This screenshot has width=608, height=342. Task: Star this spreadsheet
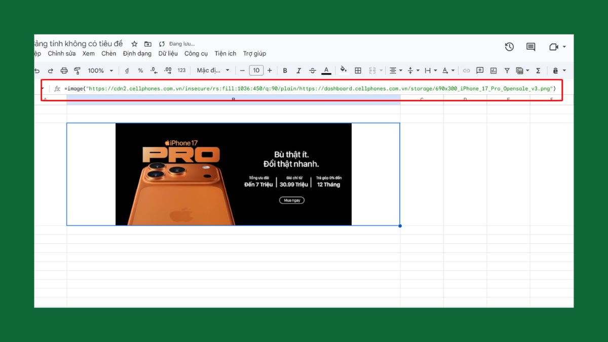coord(134,44)
